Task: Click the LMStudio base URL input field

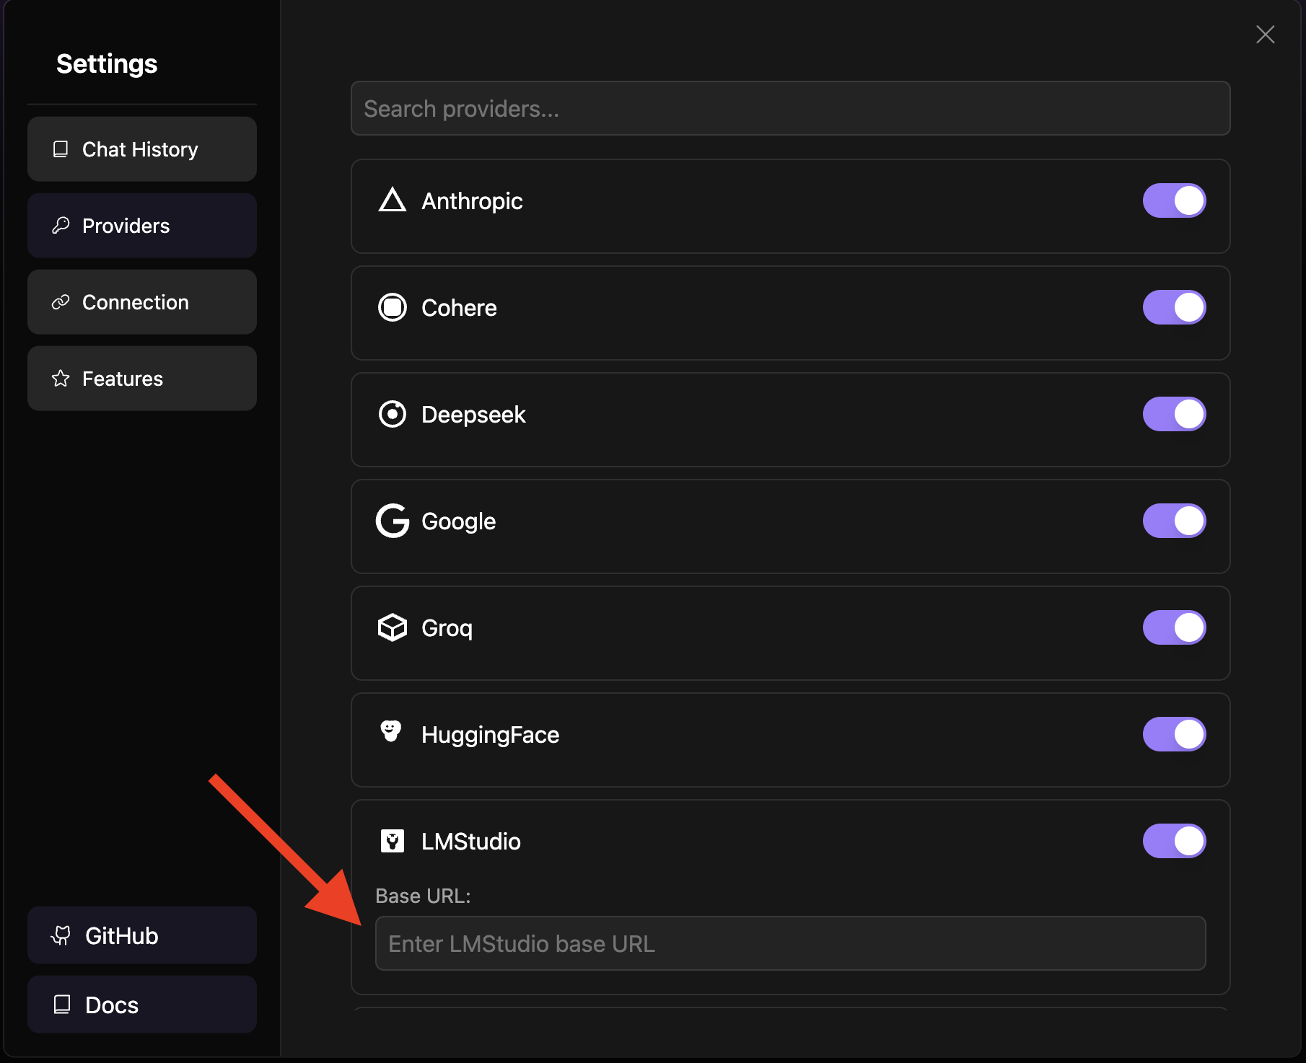Action: [x=790, y=943]
